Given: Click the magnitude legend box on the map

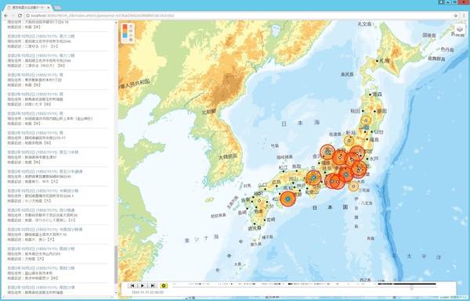Looking at the screenshot, I should pyautogui.click(x=128, y=33).
